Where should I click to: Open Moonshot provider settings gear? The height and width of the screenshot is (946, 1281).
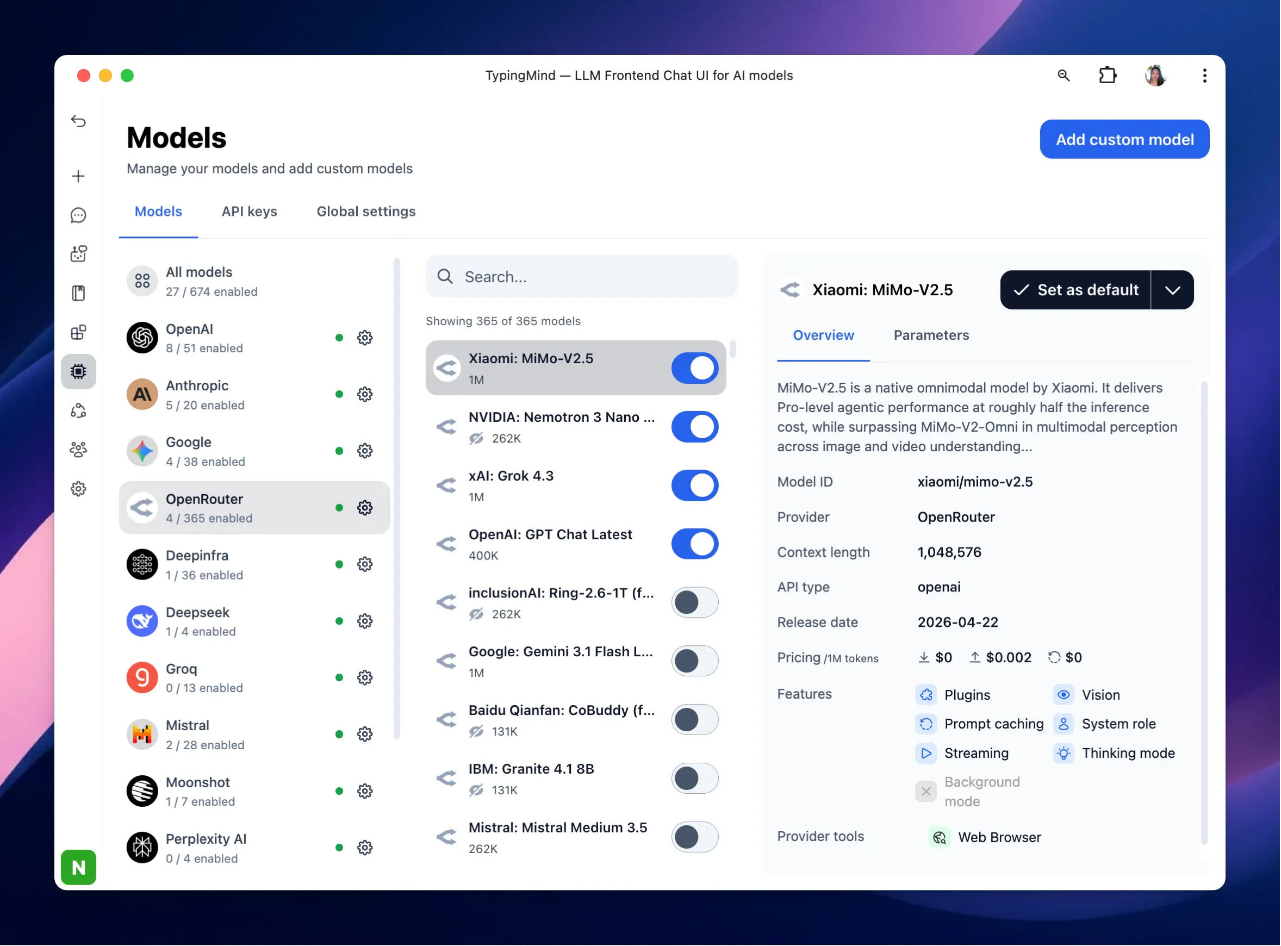[365, 792]
